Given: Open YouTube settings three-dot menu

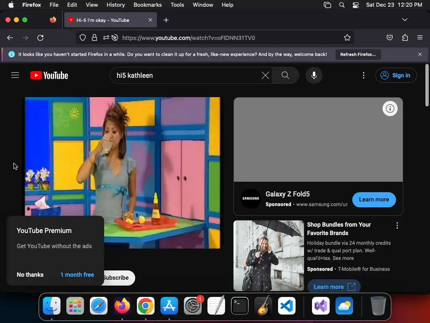Looking at the screenshot, I should point(364,75).
